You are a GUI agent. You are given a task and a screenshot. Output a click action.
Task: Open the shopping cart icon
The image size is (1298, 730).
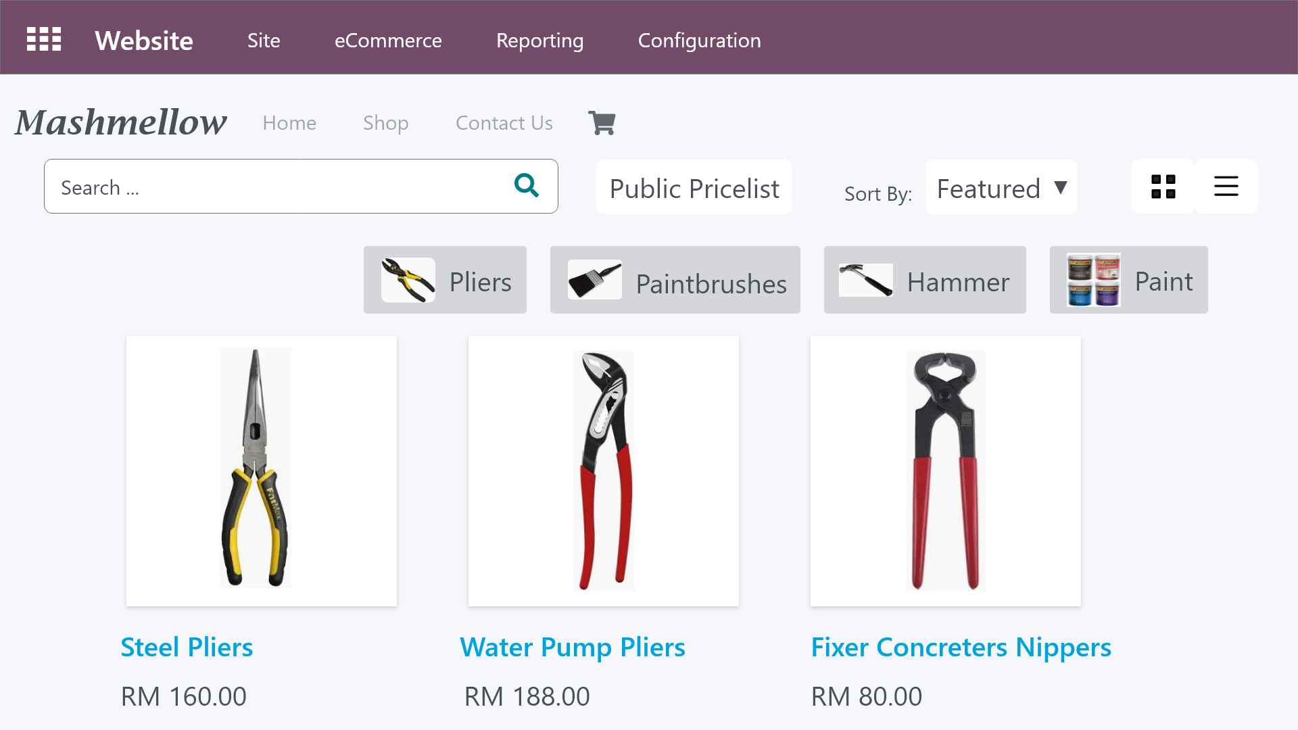pos(602,123)
